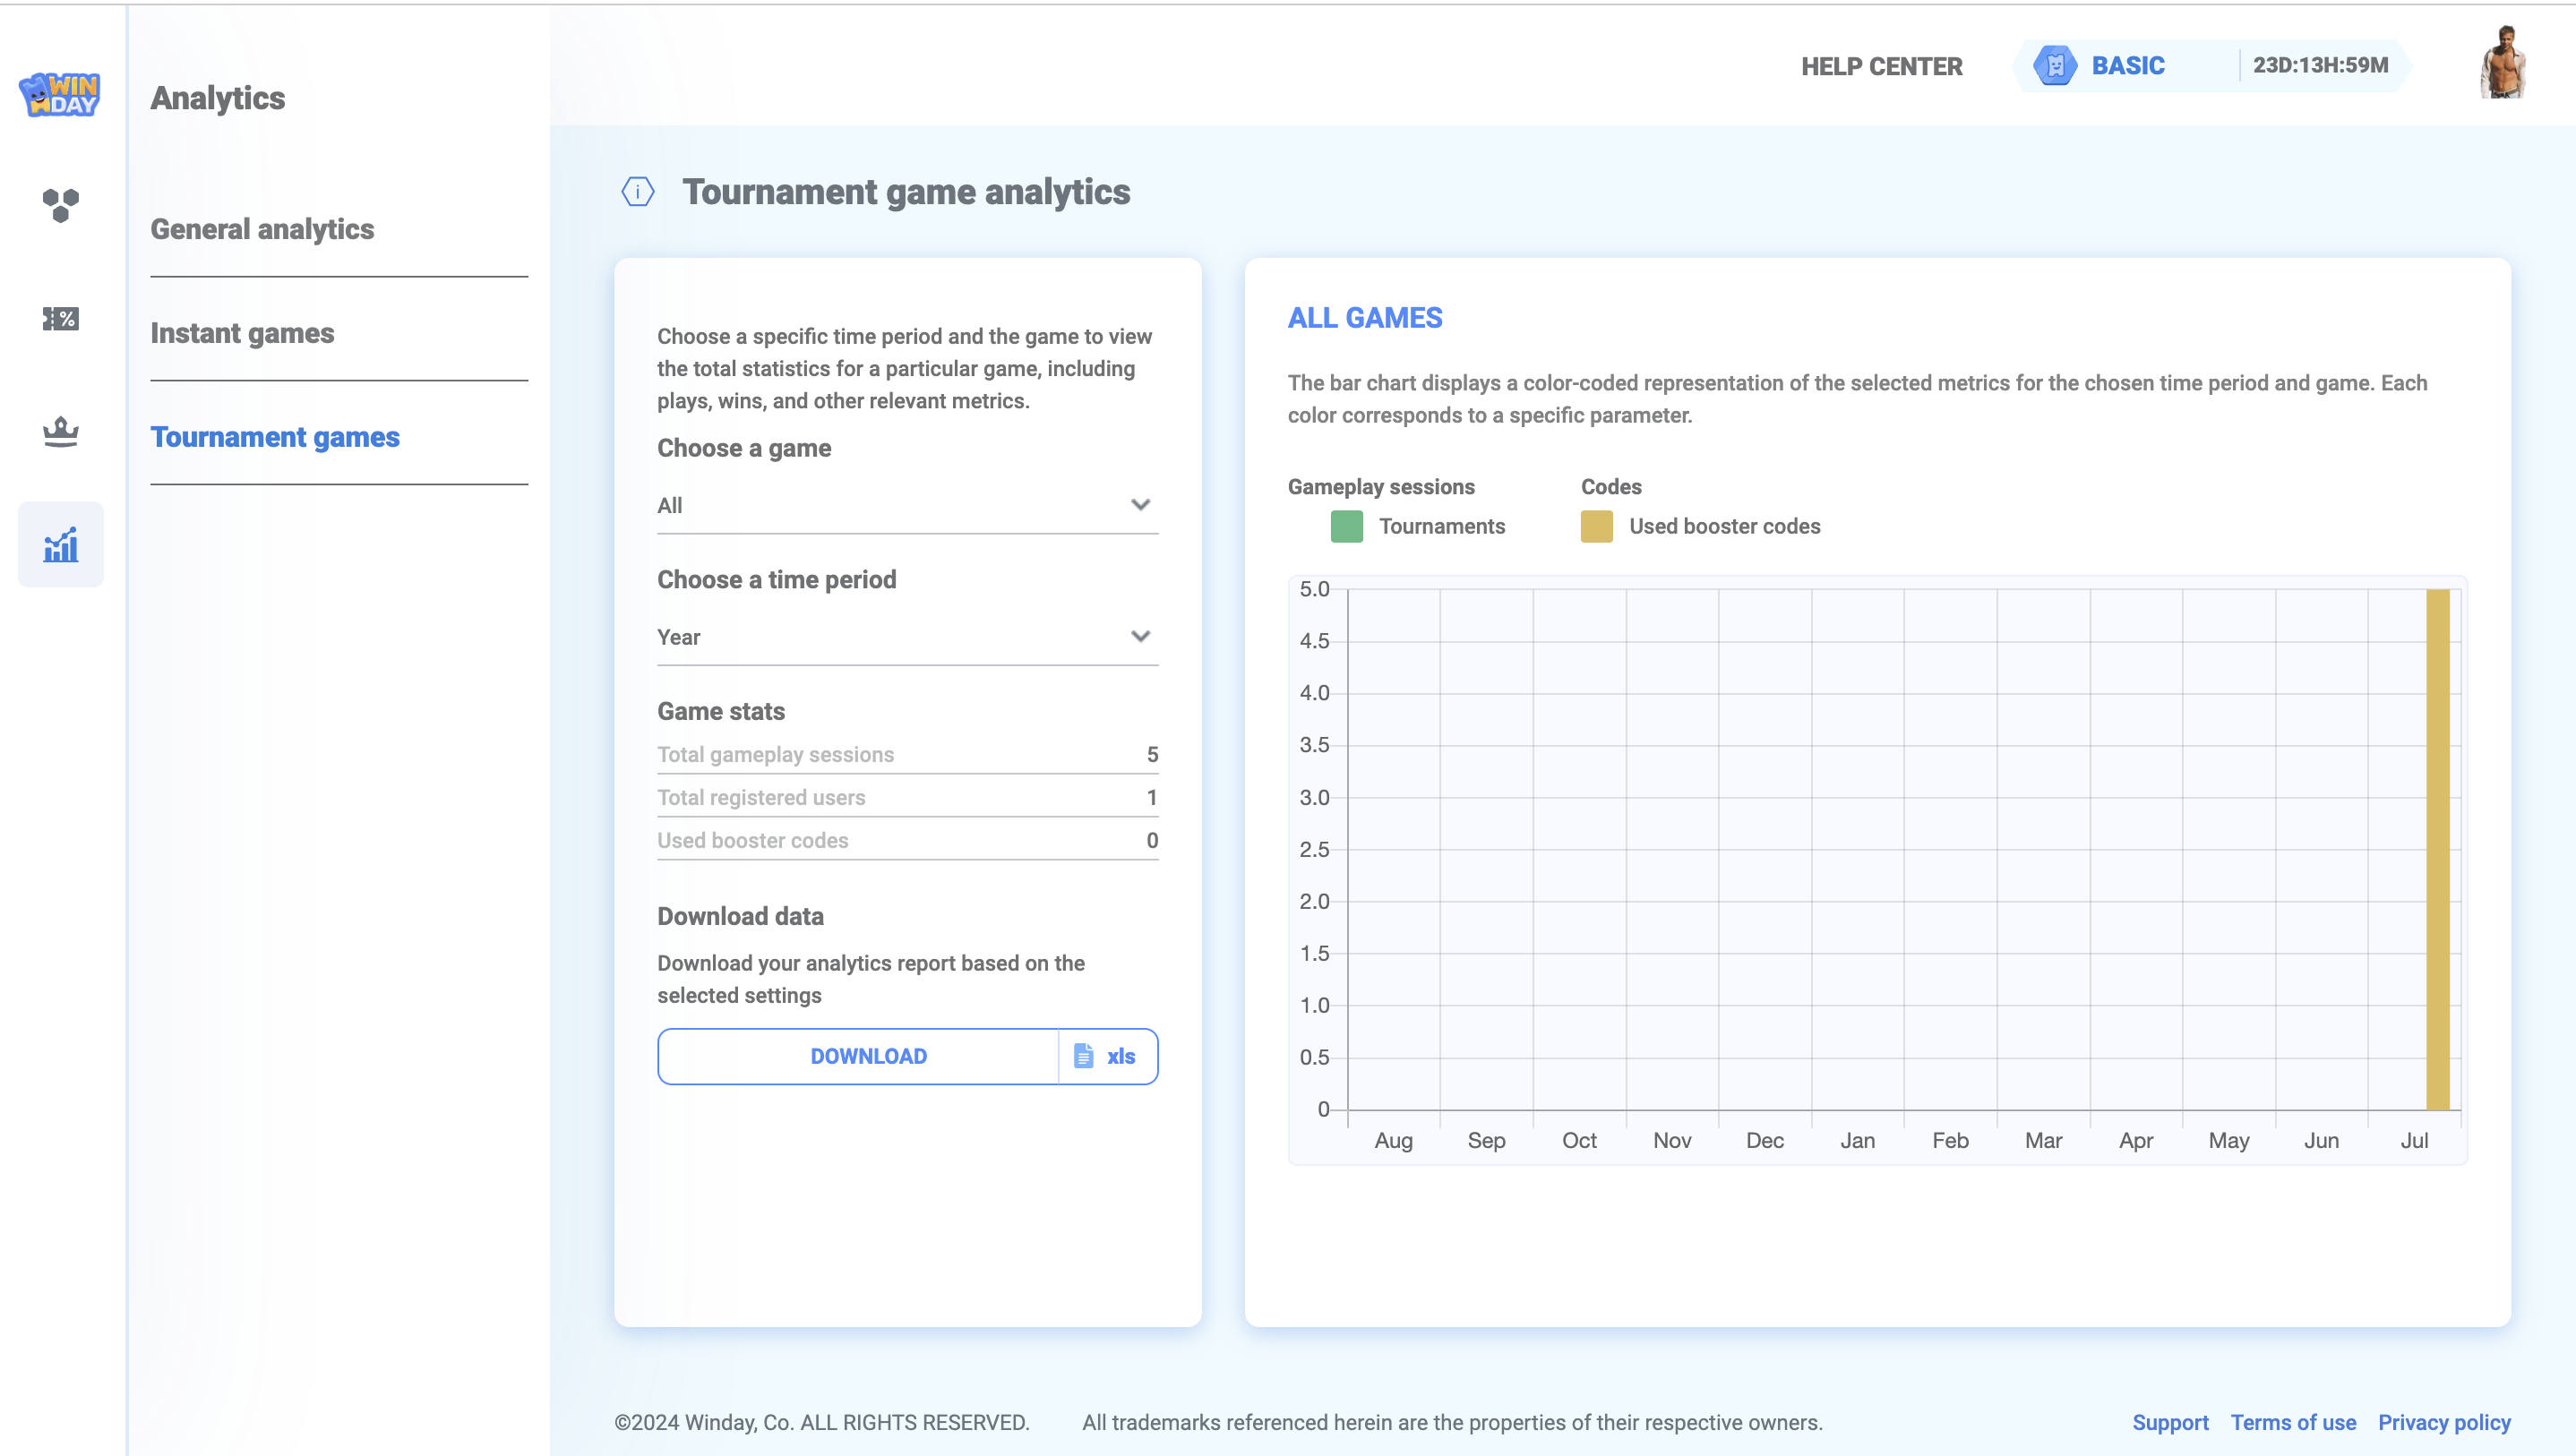
Task: Open the HELP CENTER link
Action: pyautogui.click(x=1881, y=66)
